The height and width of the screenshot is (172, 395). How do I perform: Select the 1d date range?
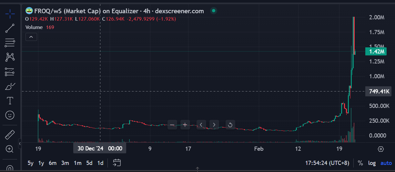[x=100, y=163]
